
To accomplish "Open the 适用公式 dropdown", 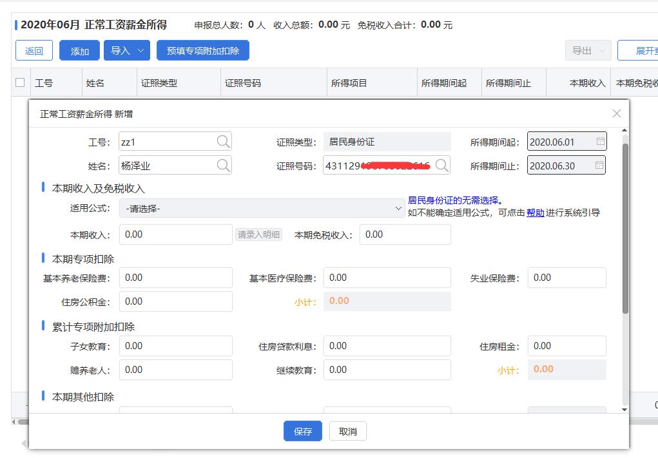I will coord(262,209).
